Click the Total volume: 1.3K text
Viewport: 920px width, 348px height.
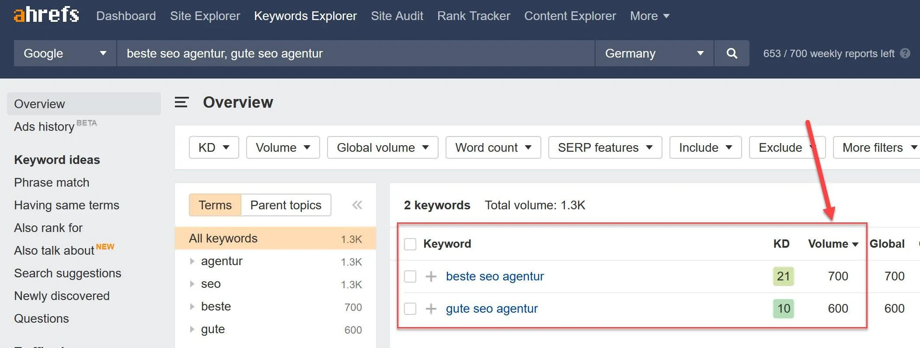pyautogui.click(x=535, y=205)
